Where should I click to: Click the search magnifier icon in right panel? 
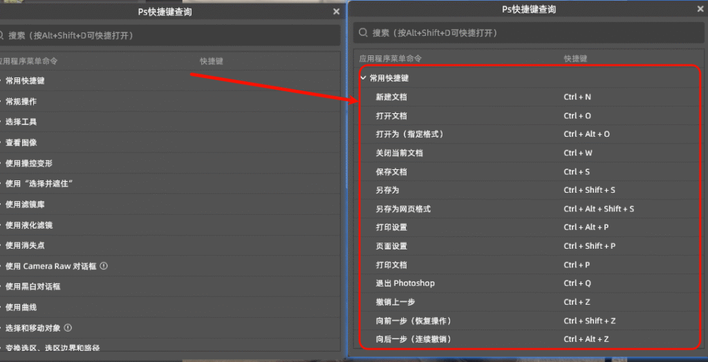[x=363, y=32]
